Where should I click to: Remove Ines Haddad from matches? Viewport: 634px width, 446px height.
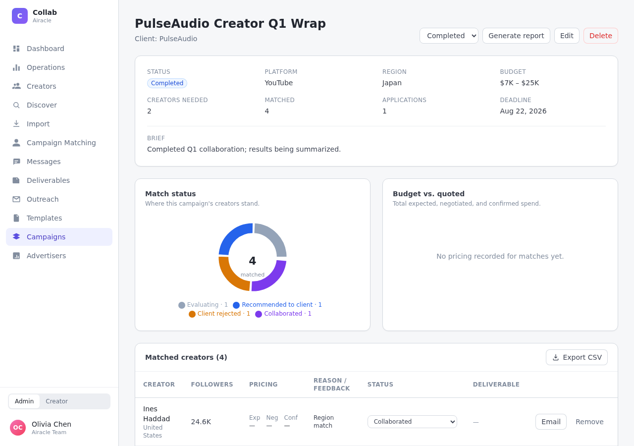[x=589, y=422]
